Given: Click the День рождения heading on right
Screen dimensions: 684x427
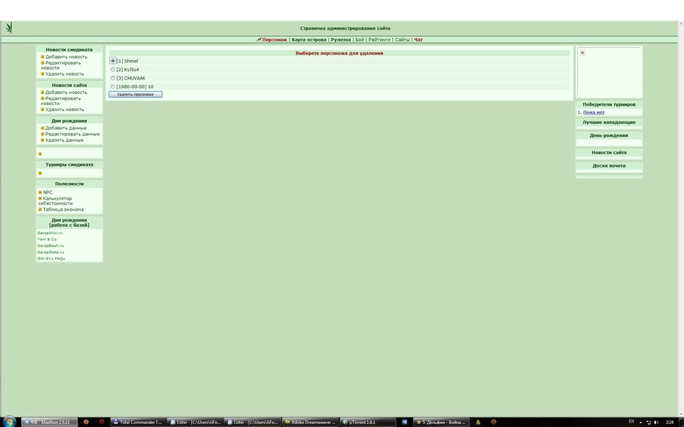Looking at the screenshot, I should [x=609, y=135].
